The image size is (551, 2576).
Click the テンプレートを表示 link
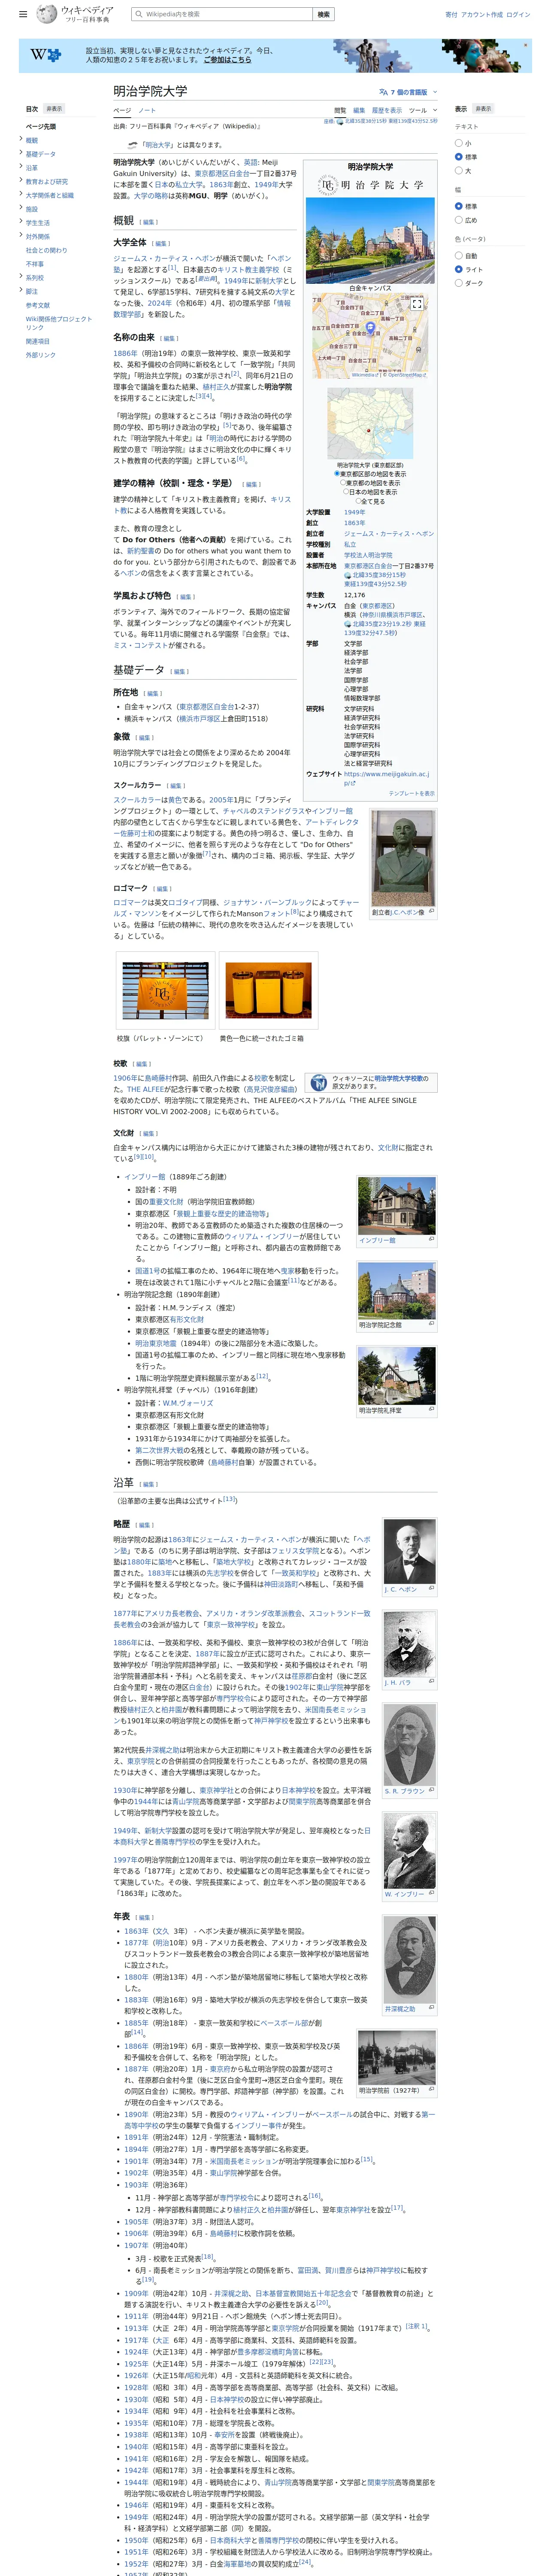click(x=411, y=793)
